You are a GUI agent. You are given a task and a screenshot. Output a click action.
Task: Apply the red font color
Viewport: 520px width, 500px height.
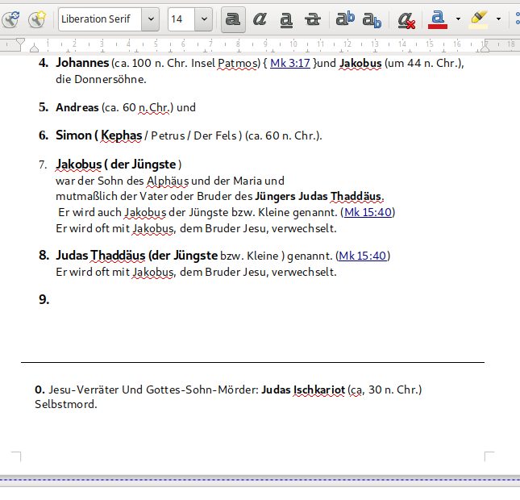[438, 19]
